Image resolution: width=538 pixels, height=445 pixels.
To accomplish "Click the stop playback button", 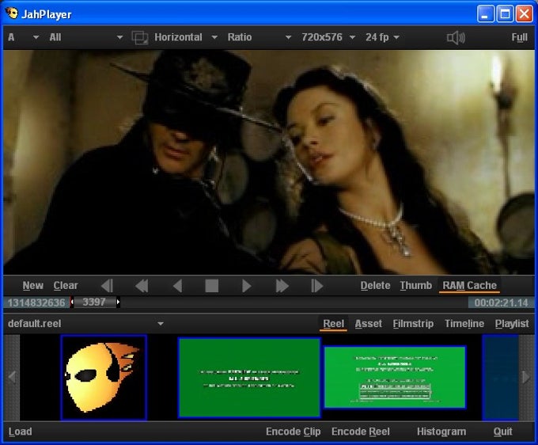I will pos(211,286).
